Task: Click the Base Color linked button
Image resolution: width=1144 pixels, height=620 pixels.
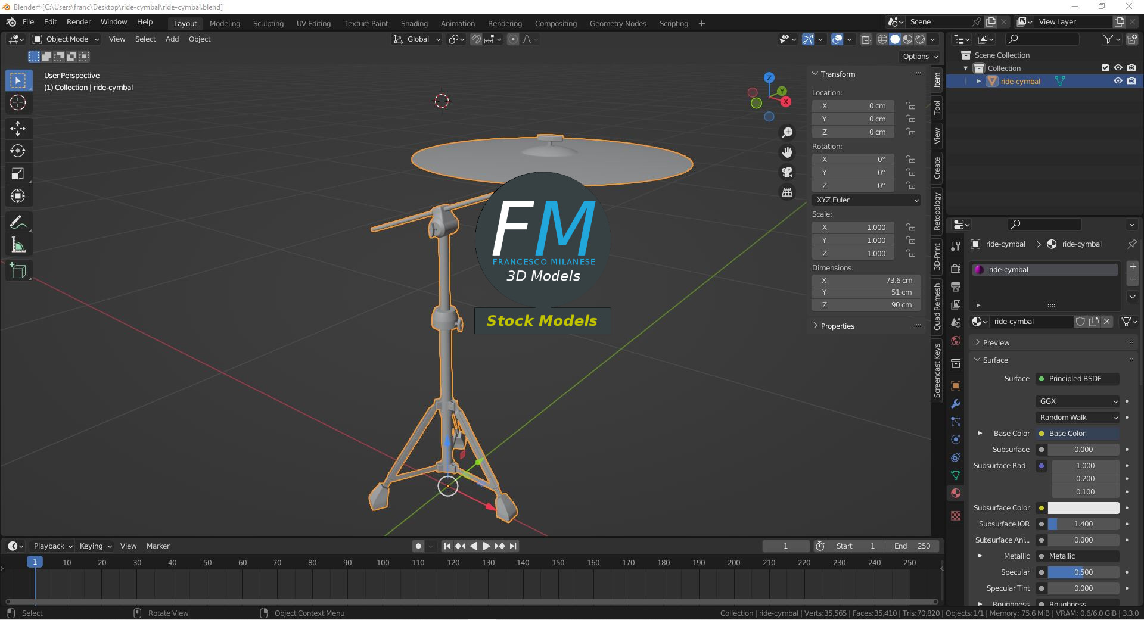Action: [1078, 434]
